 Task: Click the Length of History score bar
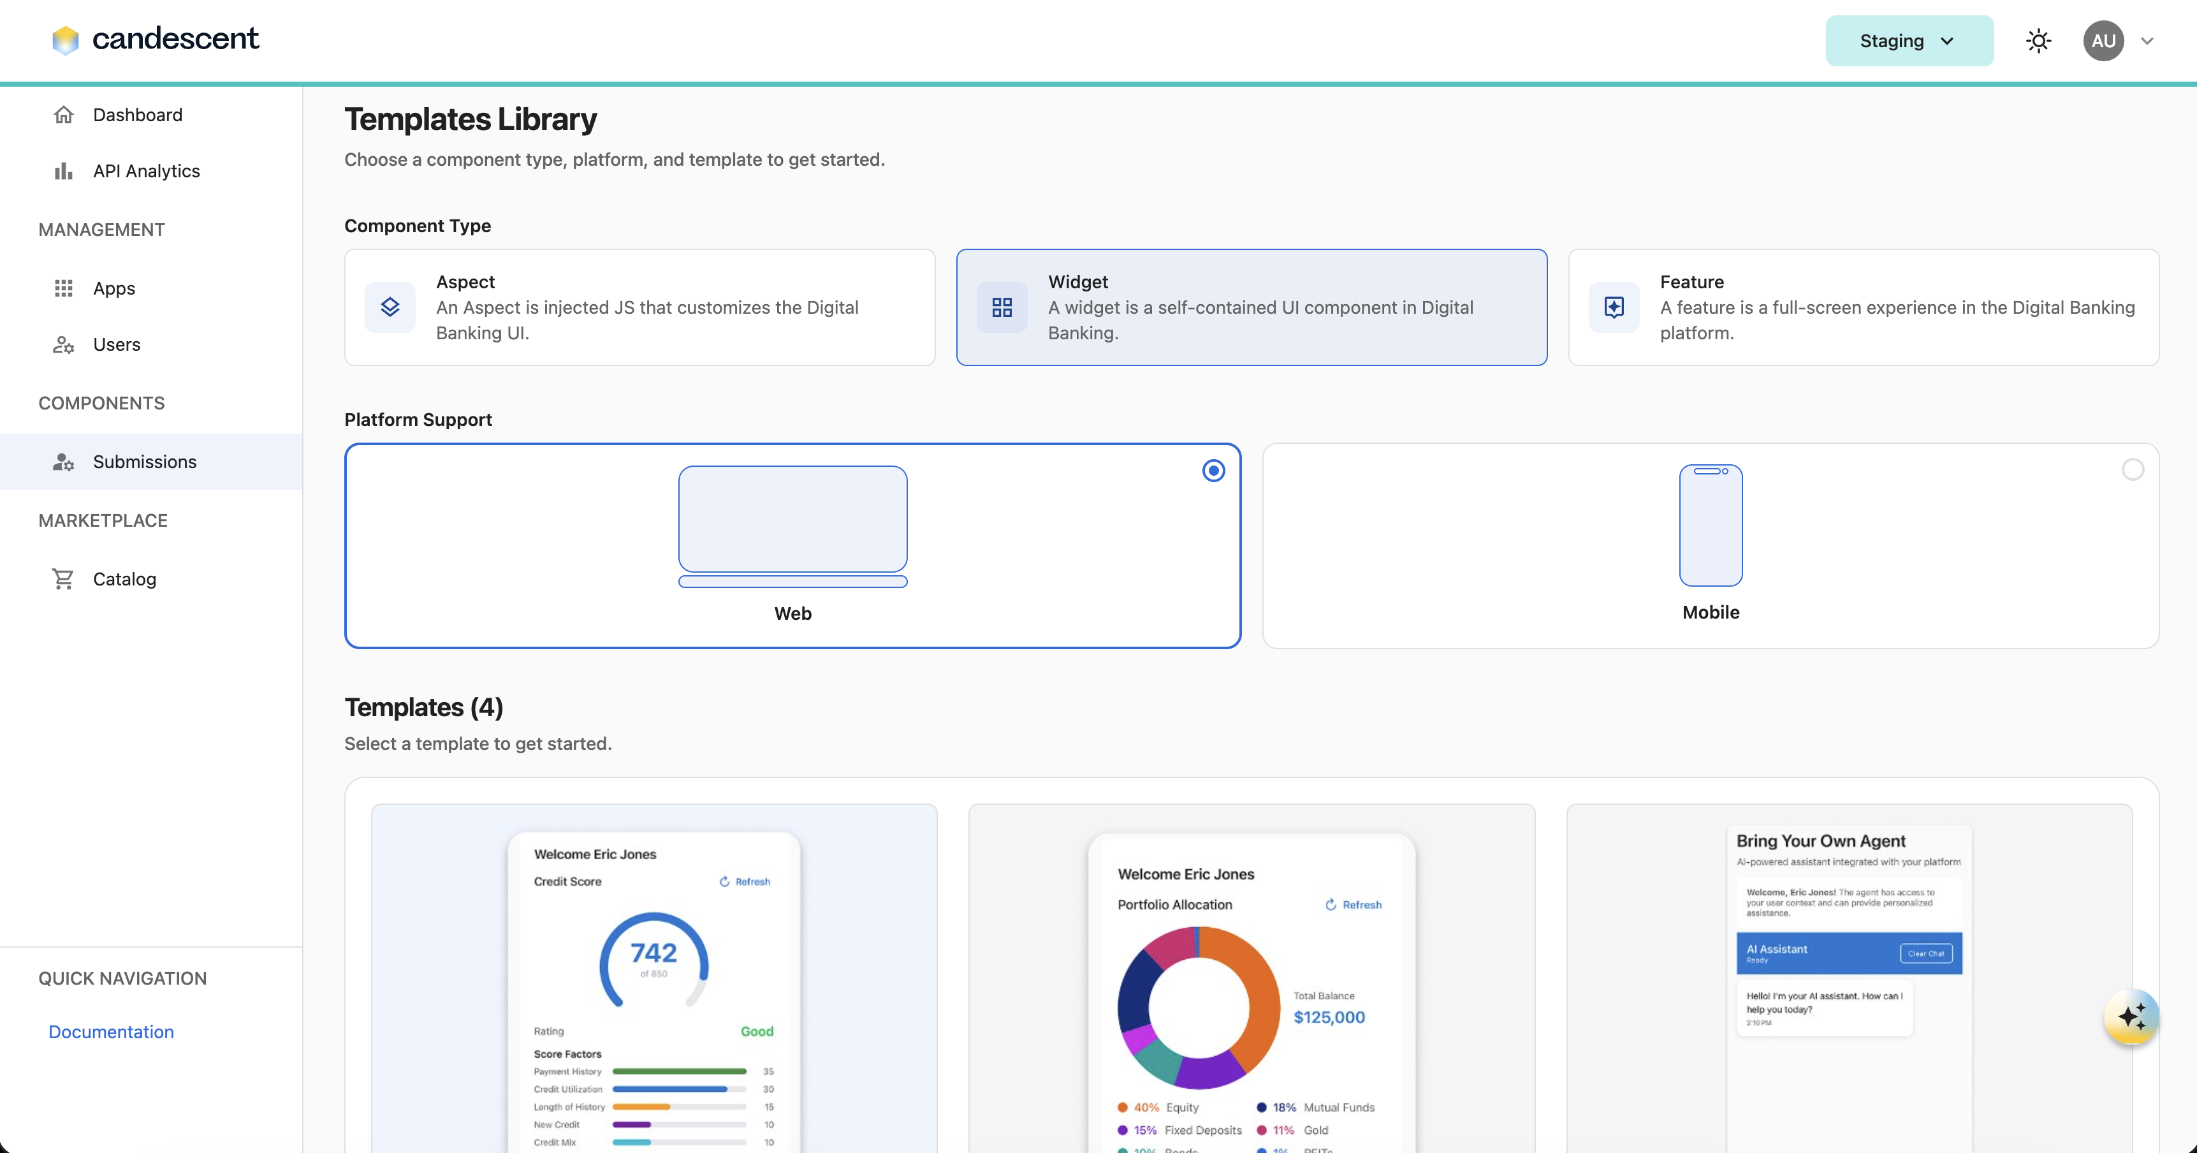click(x=680, y=1107)
